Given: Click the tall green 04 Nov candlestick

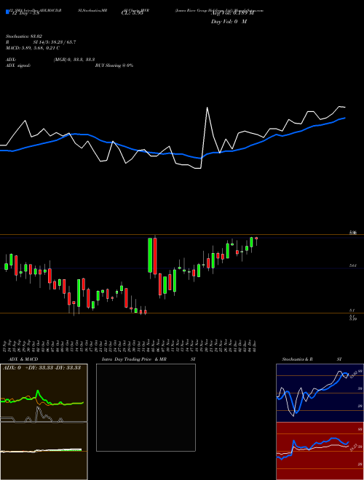Looking at the screenshot, I should pos(150,255).
